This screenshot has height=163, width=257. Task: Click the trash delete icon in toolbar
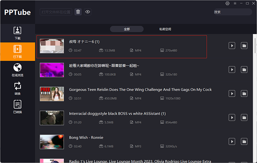[78, 12]
